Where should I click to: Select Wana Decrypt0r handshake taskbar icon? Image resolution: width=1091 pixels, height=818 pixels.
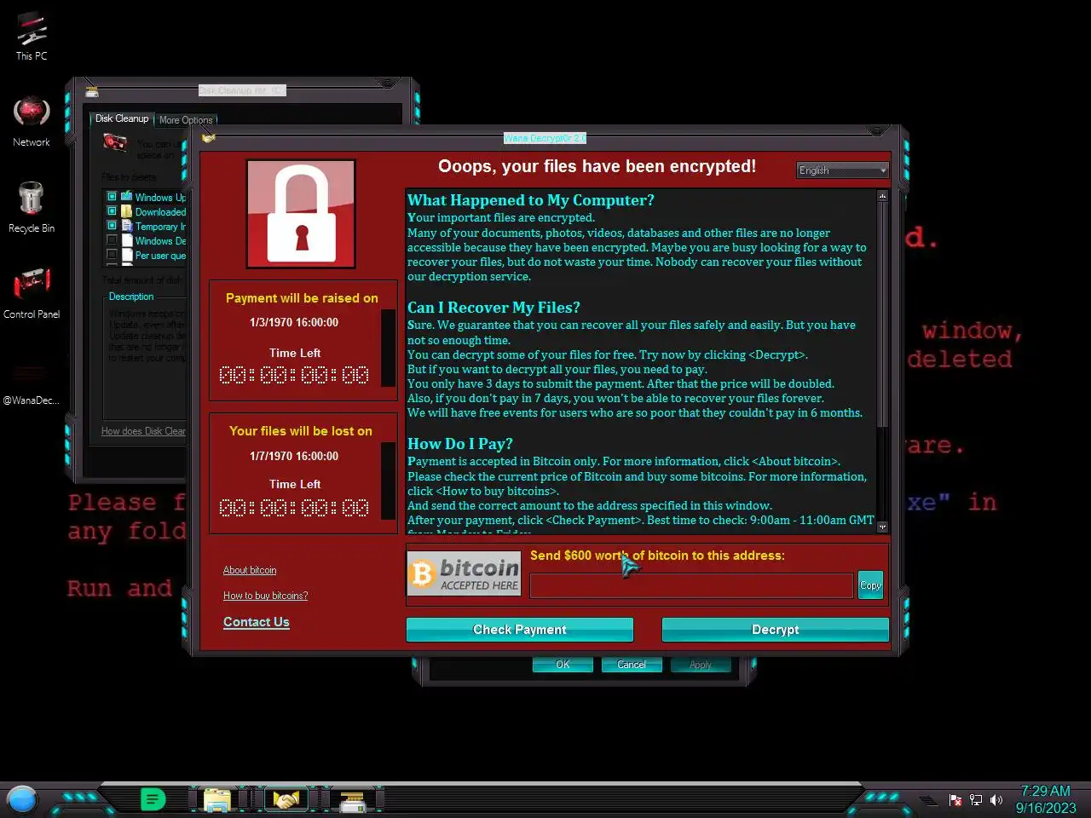[286, 800]
